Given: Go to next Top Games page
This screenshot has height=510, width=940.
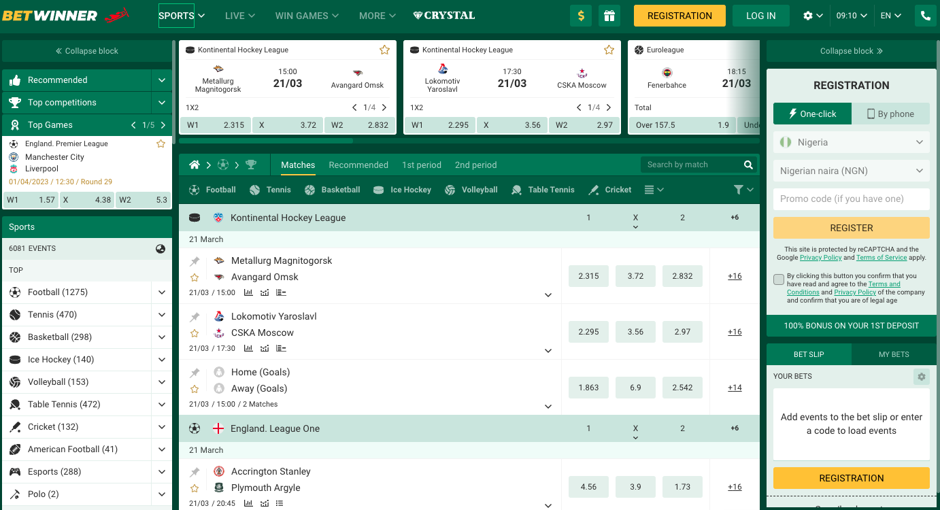Looking at the screenshot, I should 163,125.
